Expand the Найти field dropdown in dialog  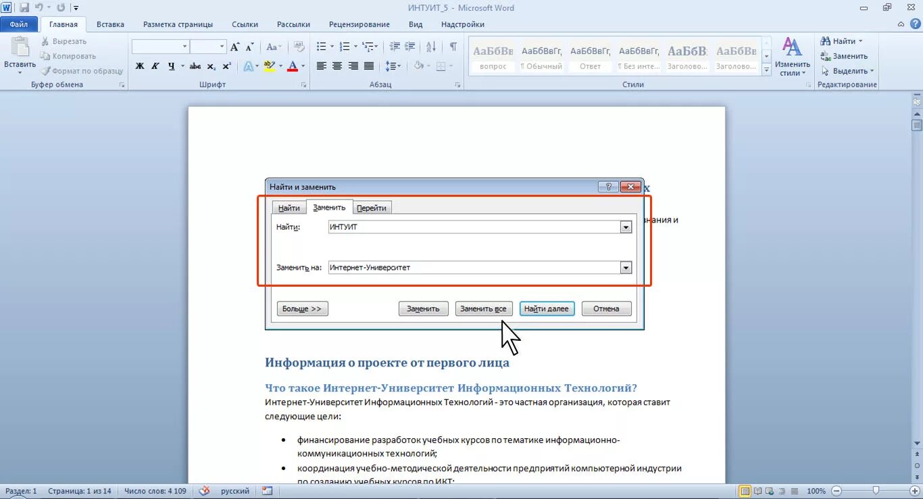[626, 227]
